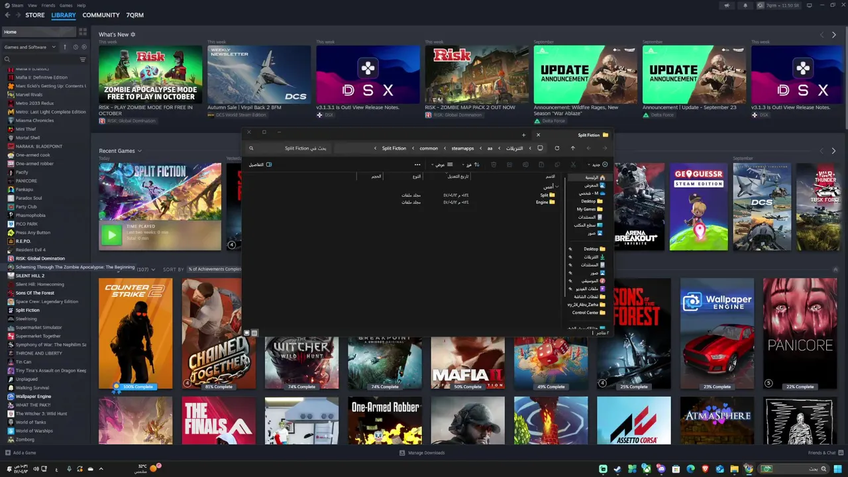Switch Explorer to large thumbnails view
The image size is (848, 477).
(x=246, y=333)
